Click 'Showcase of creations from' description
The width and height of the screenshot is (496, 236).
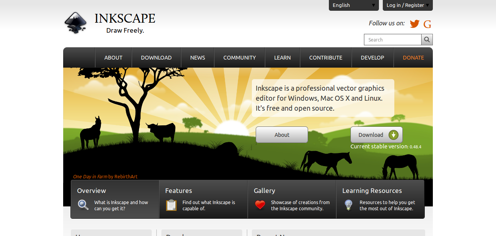pos(300,203)
